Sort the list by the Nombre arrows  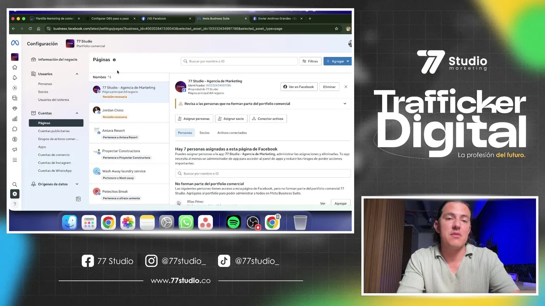[109, 77]
